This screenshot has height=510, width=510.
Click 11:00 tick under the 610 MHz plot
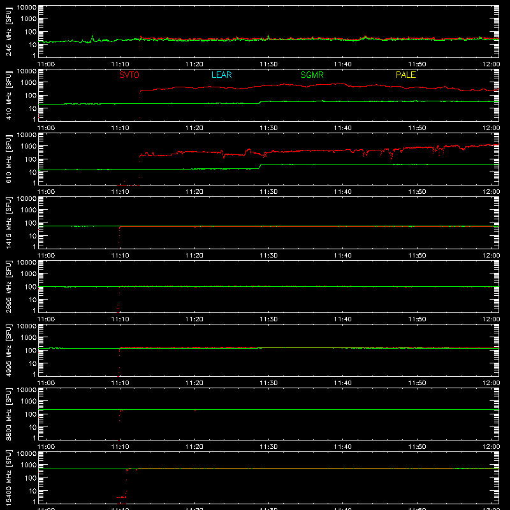coord(46,192)
